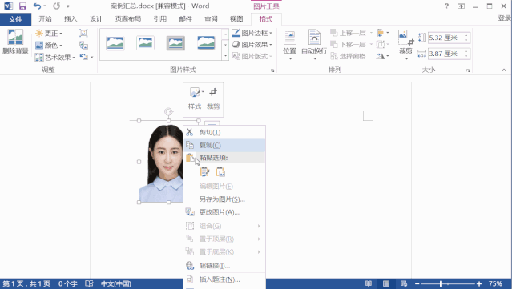Switch to the Insert (插入) tab
The width and height of the screenshot is (512, 289).
click(71, 19)
